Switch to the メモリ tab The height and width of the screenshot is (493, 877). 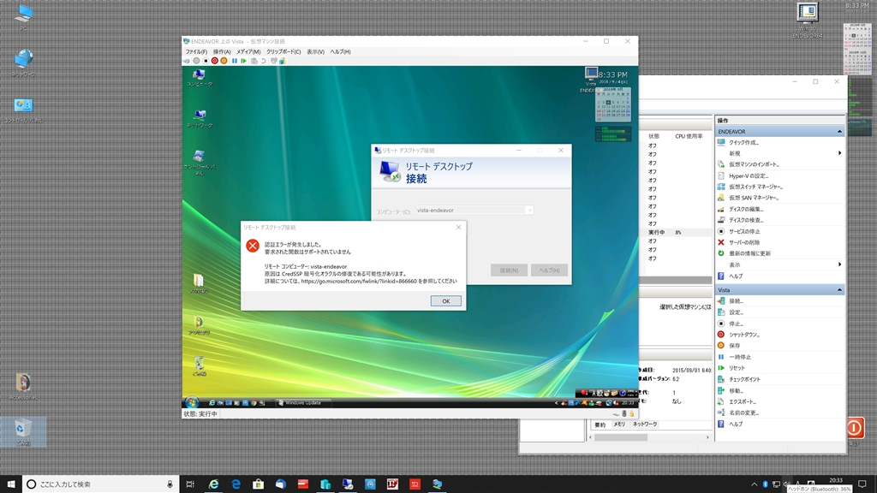[x=617, y=425]
